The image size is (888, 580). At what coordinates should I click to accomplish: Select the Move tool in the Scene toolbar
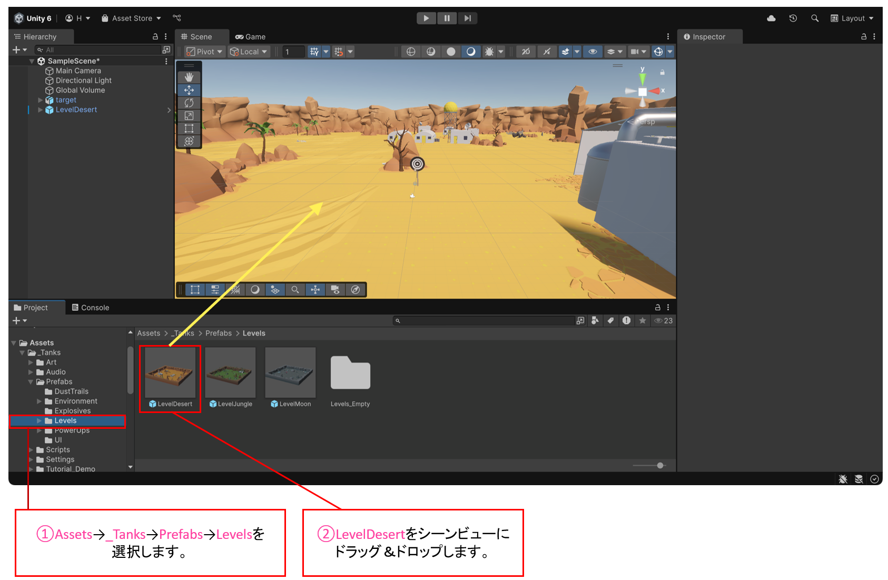189,90
